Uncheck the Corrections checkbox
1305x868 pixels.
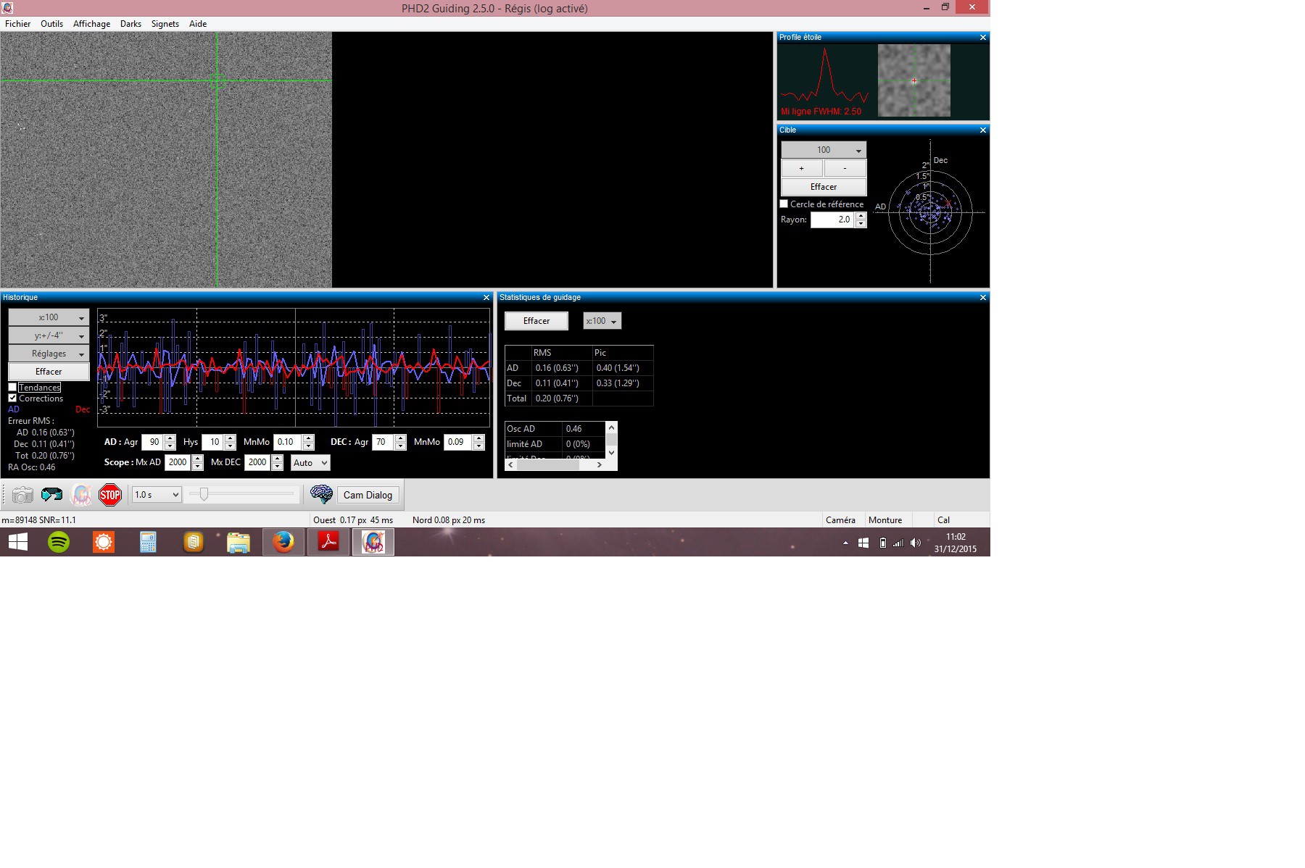point(12,398)
